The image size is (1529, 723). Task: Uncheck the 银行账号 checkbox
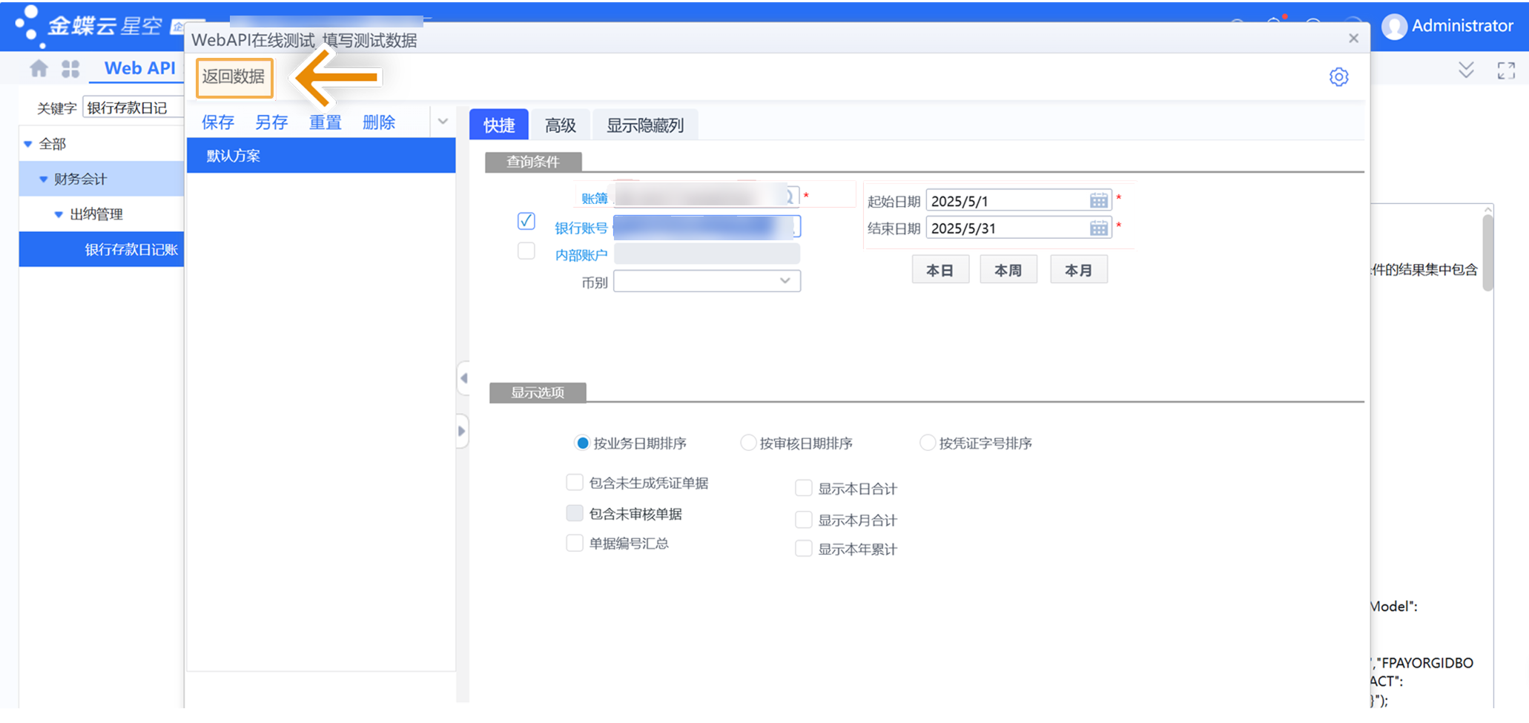coord(526,221)
